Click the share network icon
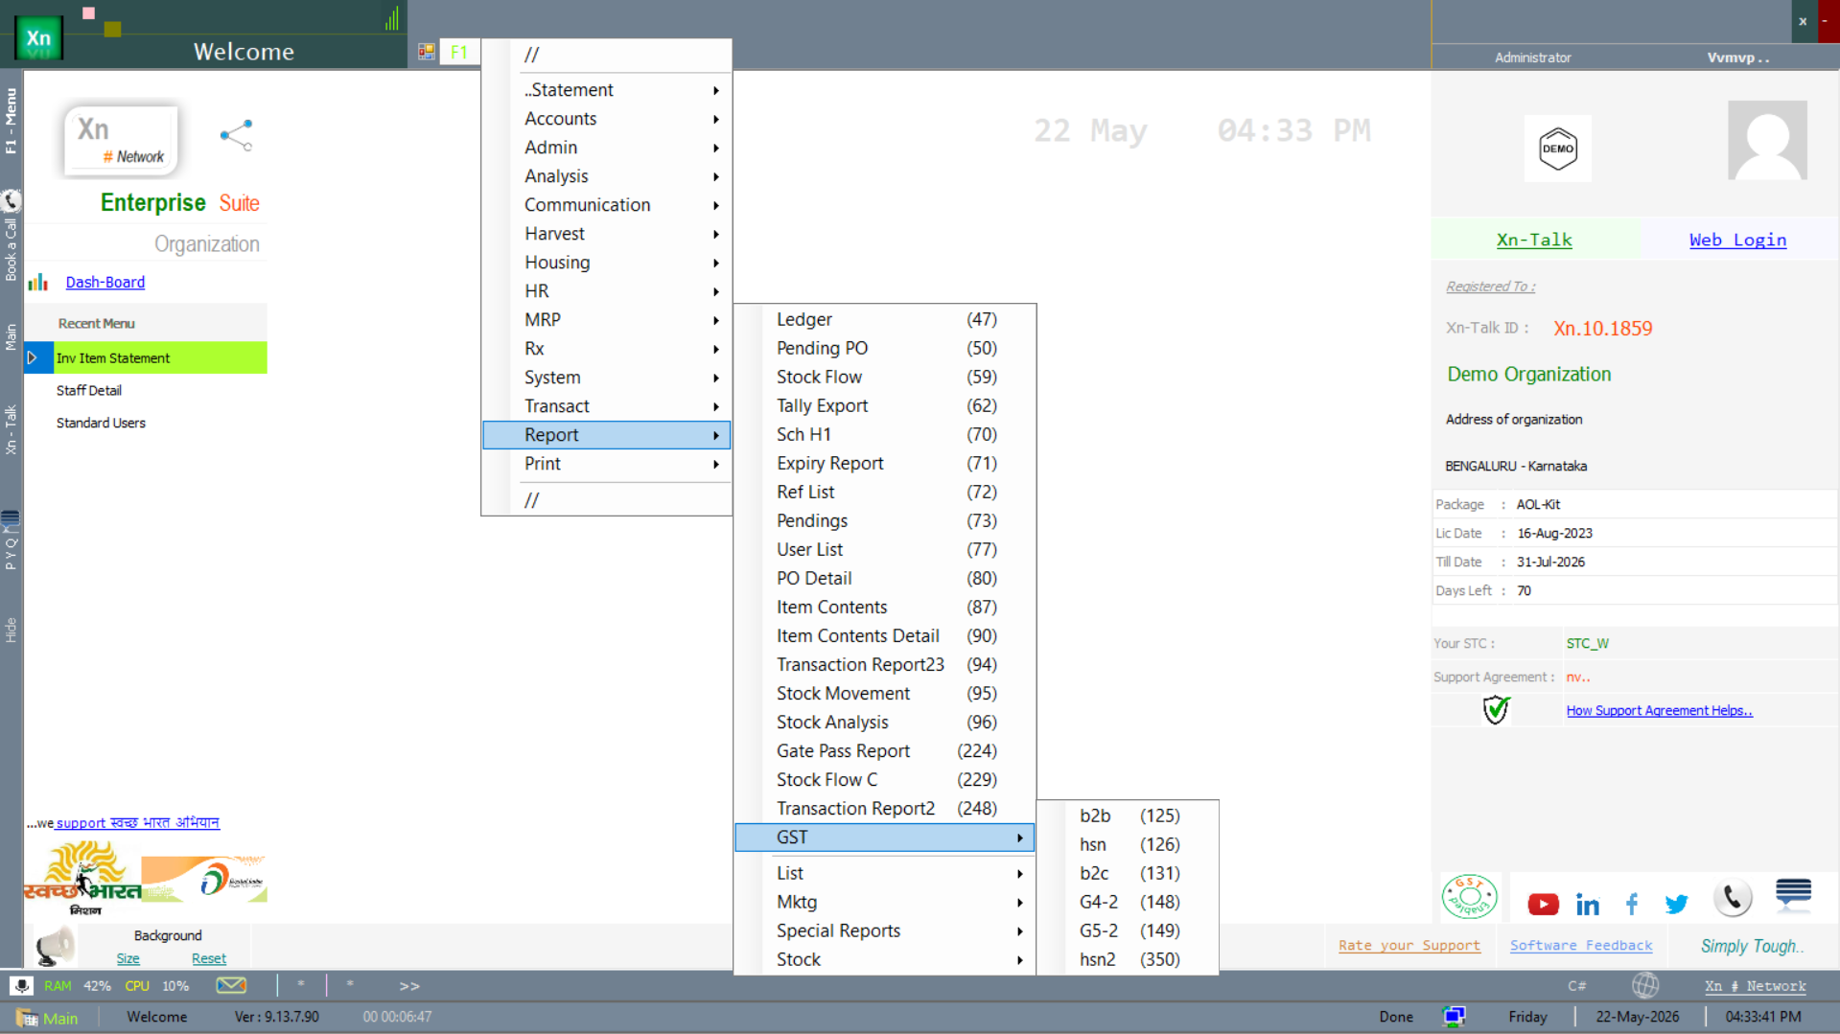The height and width of the screenshot is (1034, 1840). click(236, 135)
